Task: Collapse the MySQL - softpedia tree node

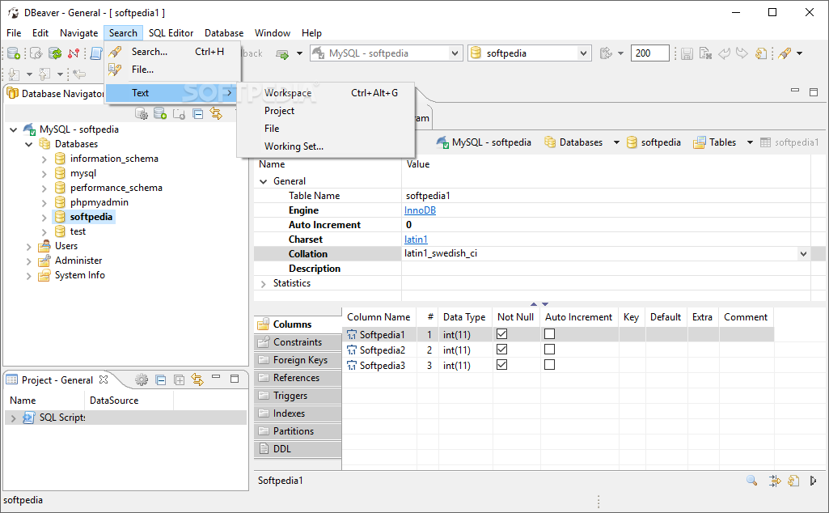Action: pyautogui.click(x=13, y=129)
